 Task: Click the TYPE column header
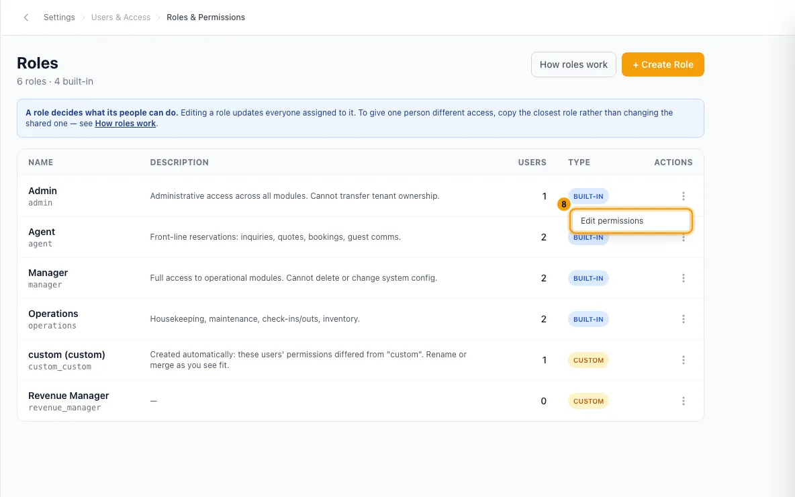tap(579, 163)
